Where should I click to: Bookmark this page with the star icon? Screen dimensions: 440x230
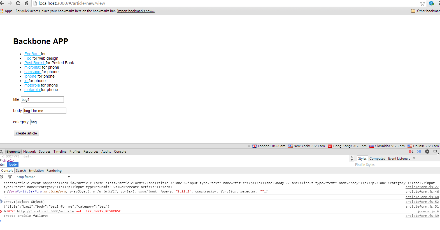click(423, 3)
